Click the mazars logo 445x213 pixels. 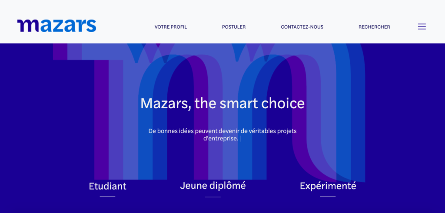coord(57,26)
